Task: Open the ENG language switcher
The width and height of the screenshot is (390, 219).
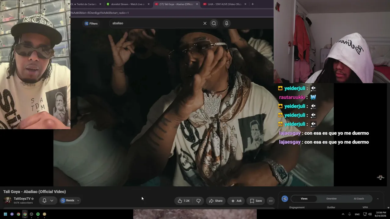Action: pyautogui.click(x=357, y=214)
